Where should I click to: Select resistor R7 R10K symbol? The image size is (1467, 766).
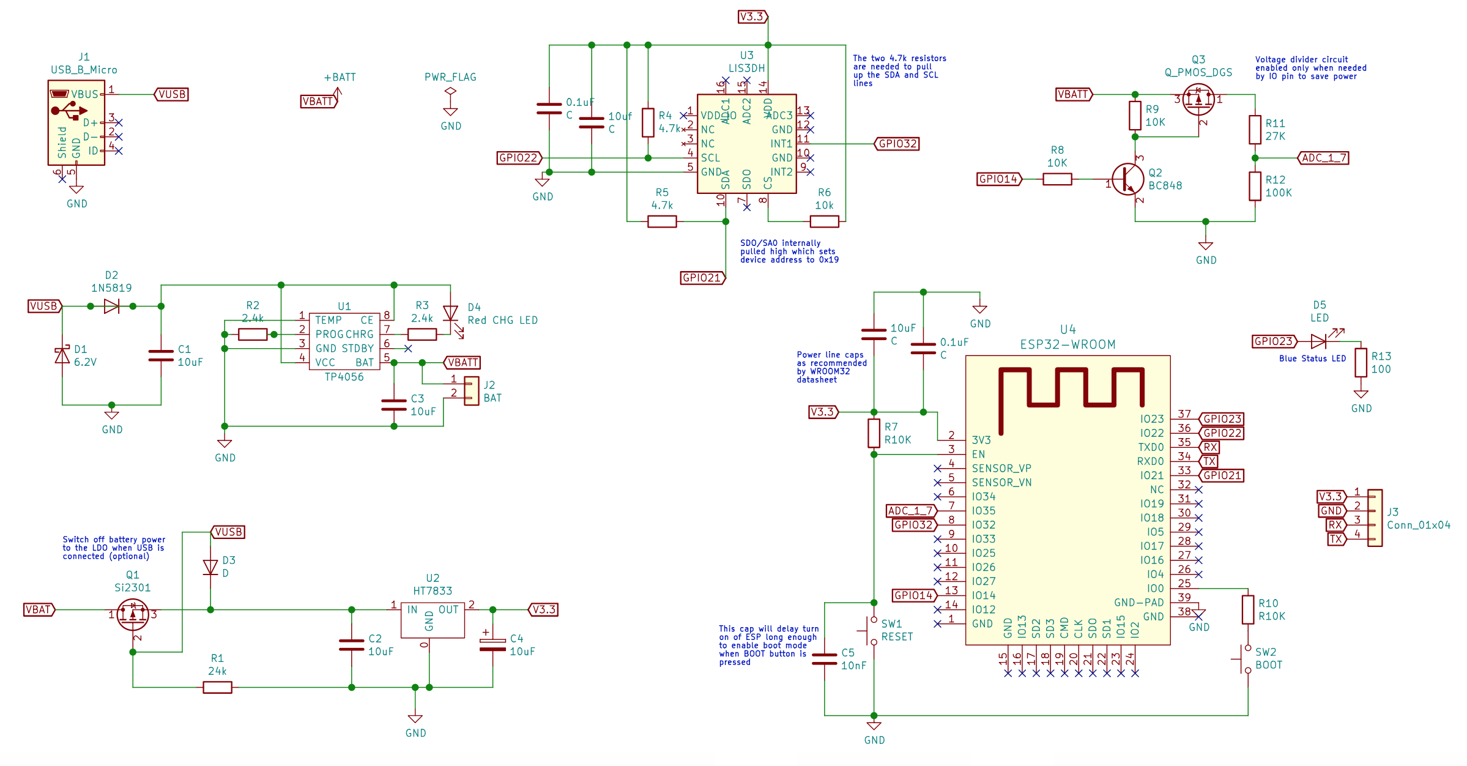tap(874, 433)
